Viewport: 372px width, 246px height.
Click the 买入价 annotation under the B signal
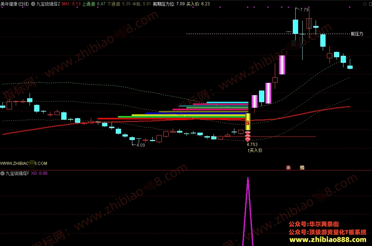(x=255, y=150)
